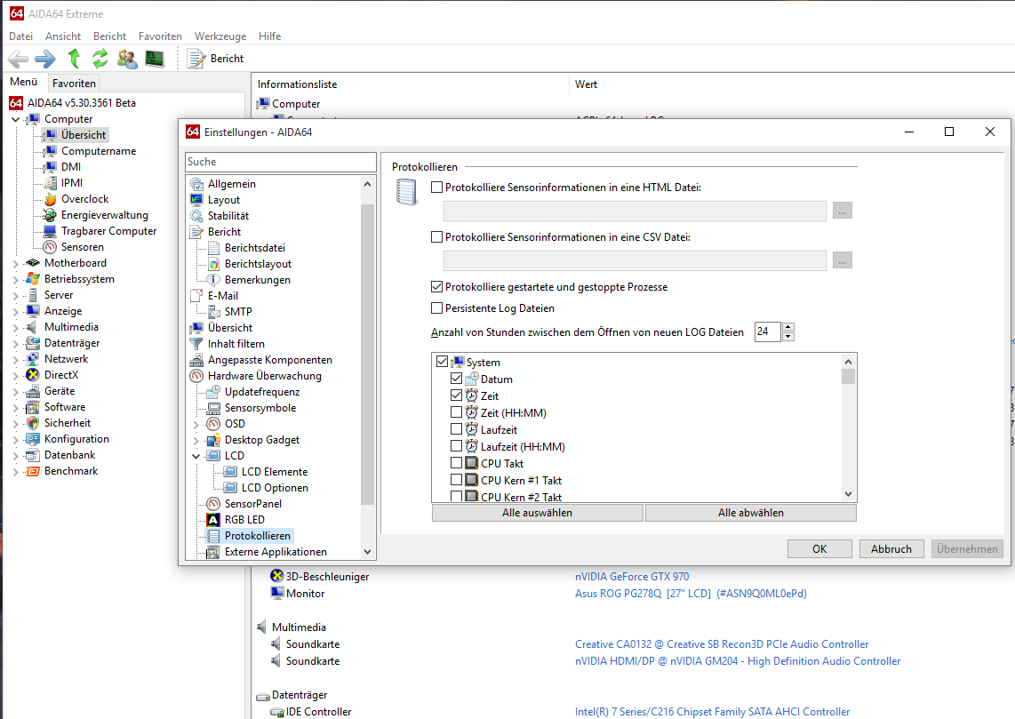Image resolution: width=1015 pixels, height=719 pixels.
Task: Expand the Netzwerk tree node
Action: point(15,359)
